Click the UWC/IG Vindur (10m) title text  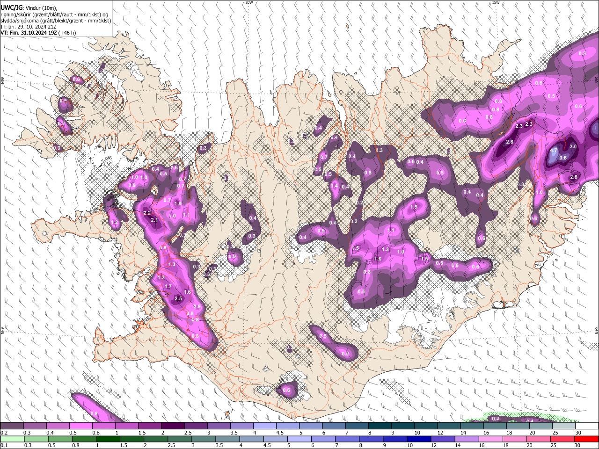coord(29,8)
